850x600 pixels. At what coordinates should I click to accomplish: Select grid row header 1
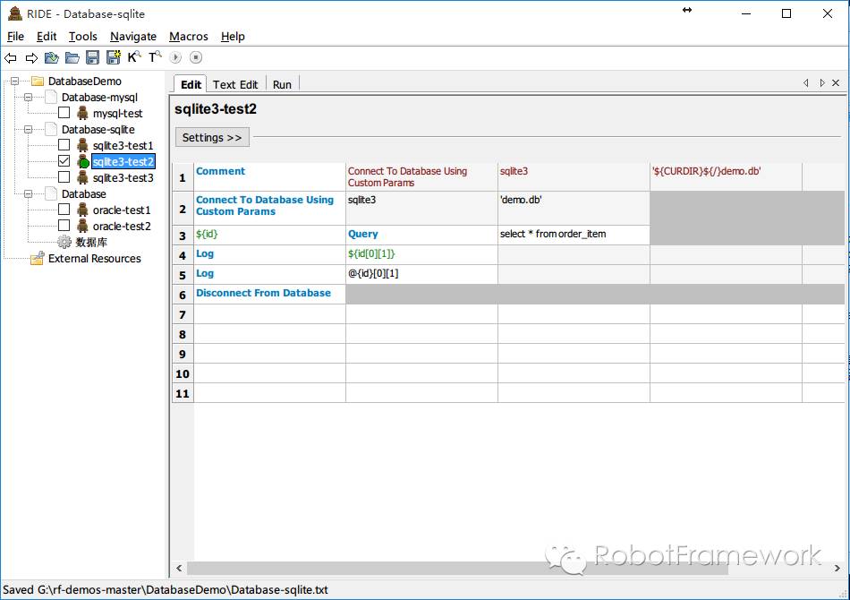(x=183, y=176)
